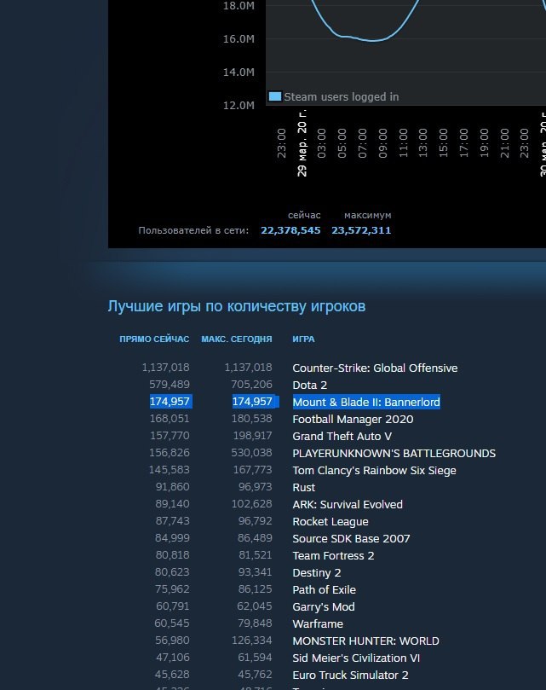546x690 pixels.
Task: Open ARK: Survival Evolved link
Action: pos(348,504)
